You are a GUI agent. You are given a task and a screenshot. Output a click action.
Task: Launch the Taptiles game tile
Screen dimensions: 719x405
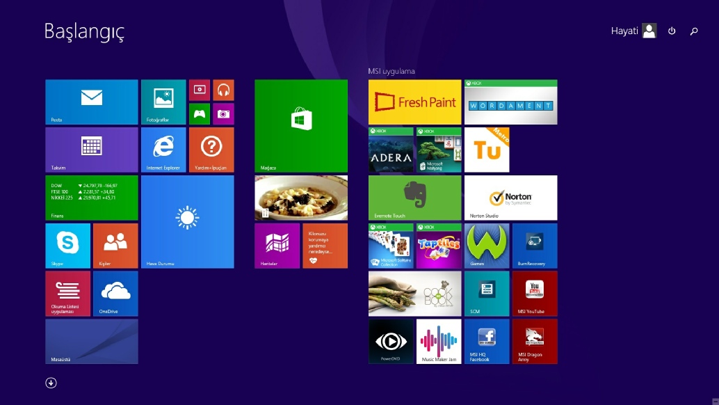439,246
